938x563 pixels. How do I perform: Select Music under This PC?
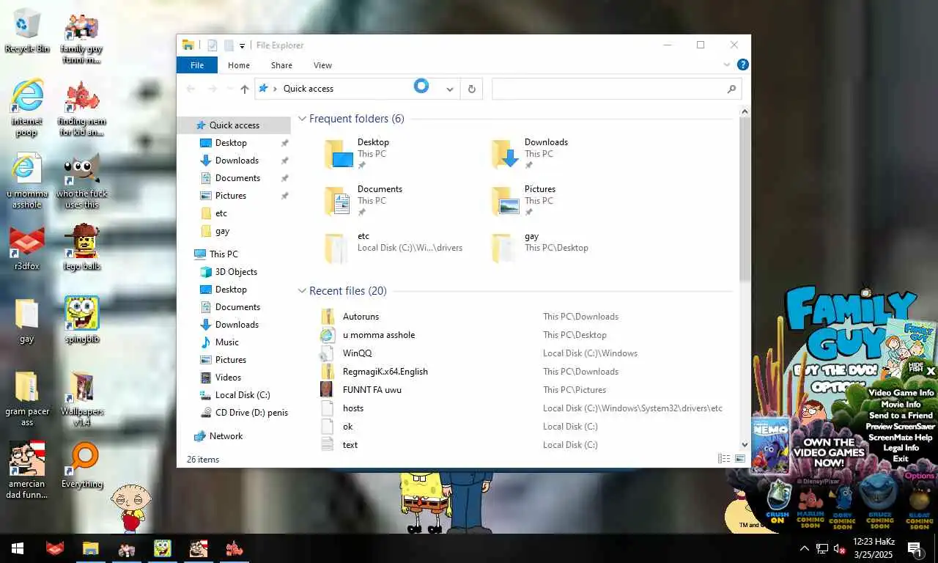[227, 342]
